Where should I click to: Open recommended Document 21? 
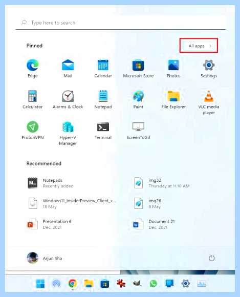[154, 224]
